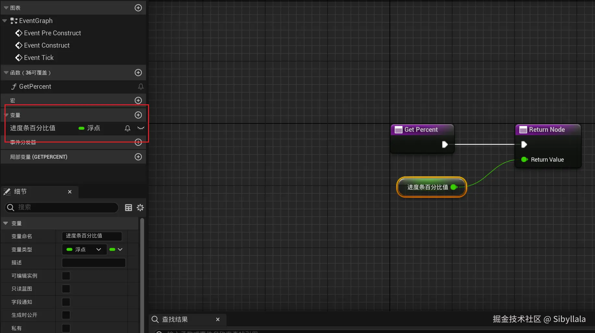Add a new function with the 函数 plus icon
This screenshot has width=595, height=333.
click(138, 73)
